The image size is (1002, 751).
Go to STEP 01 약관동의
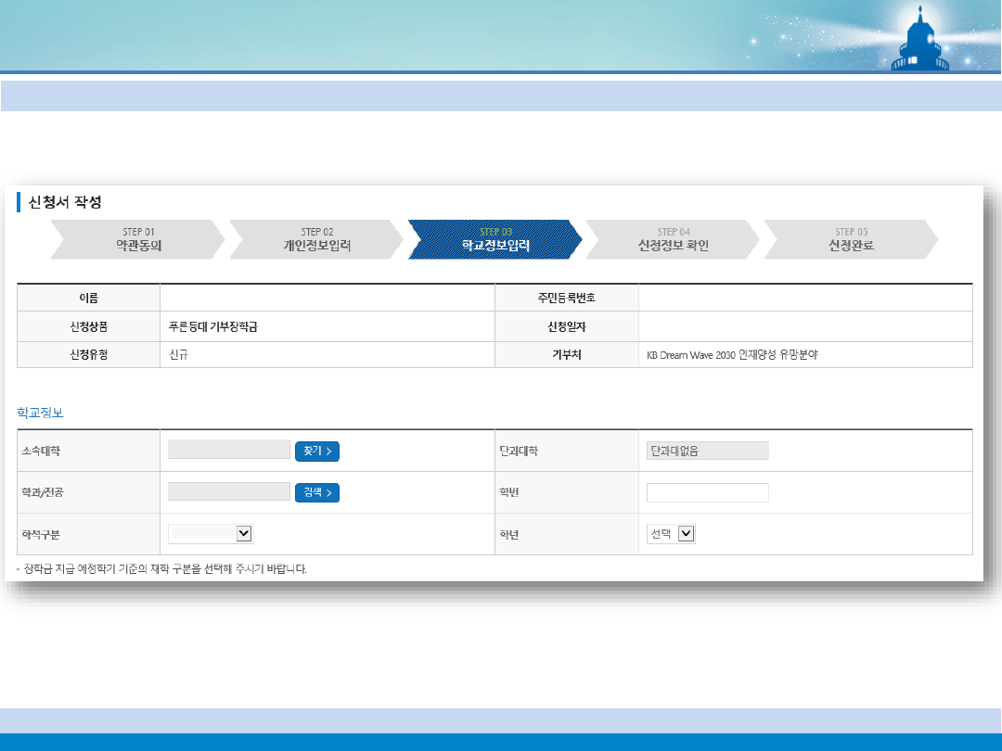coord(138,239)
